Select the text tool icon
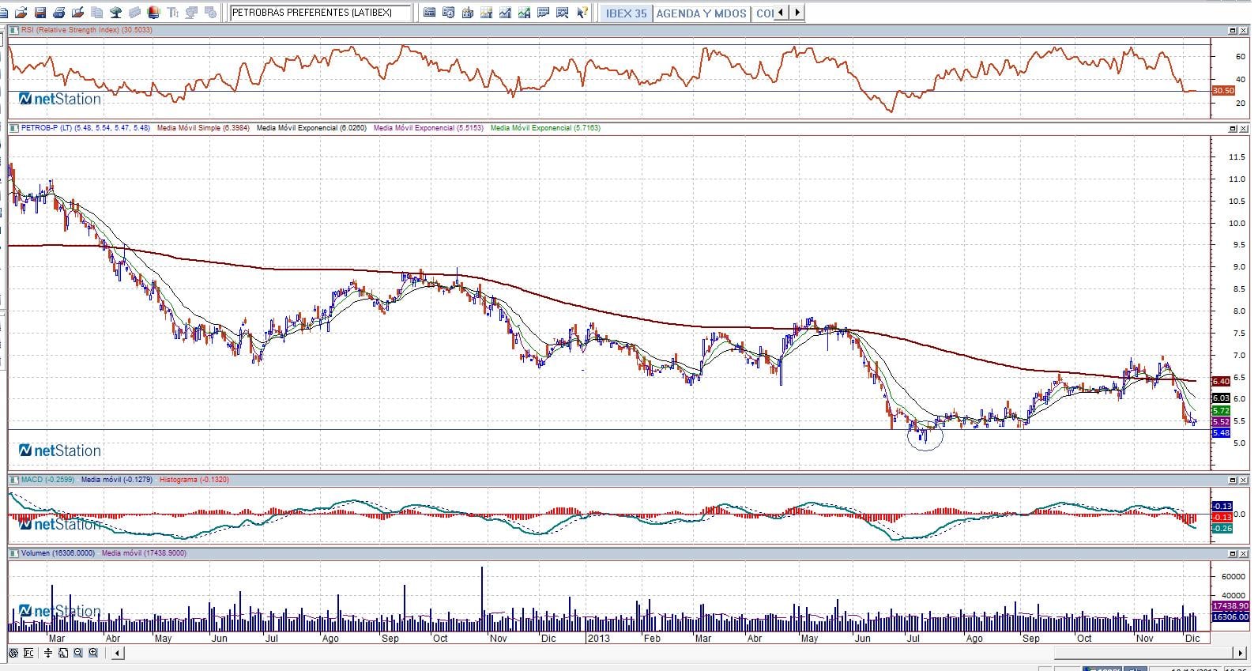This screenshot has height=671, width=1258. (x=173, y=13)
